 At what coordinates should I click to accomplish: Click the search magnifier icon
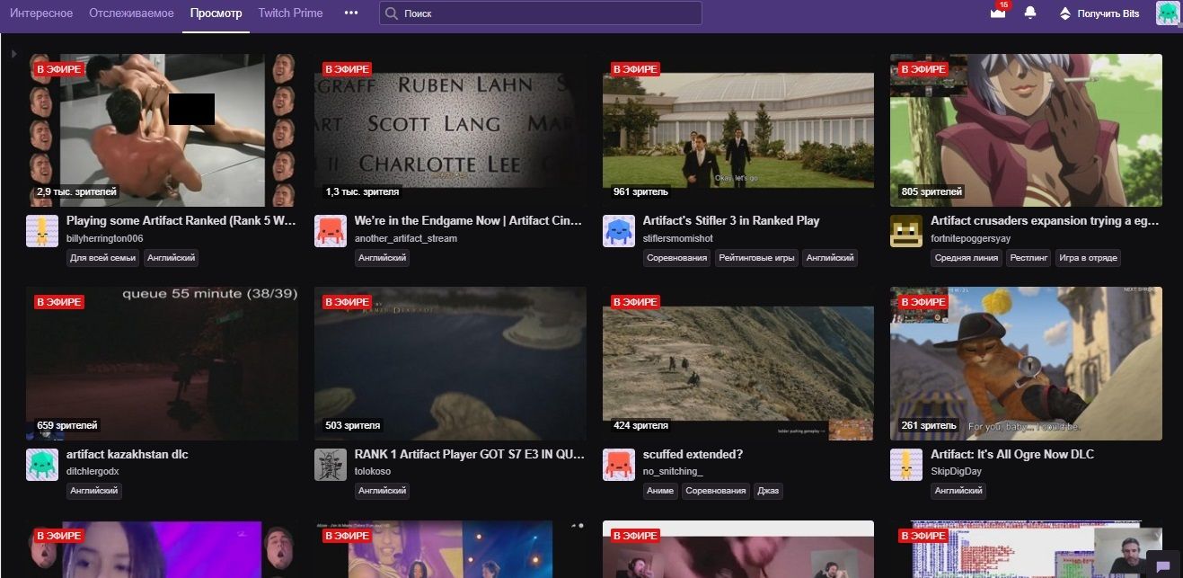pos(392,13)
